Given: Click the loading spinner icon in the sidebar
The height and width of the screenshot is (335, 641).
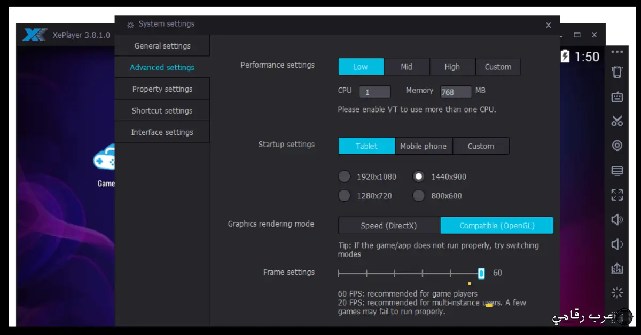Looking at the screenshot, I should [617, 292].
